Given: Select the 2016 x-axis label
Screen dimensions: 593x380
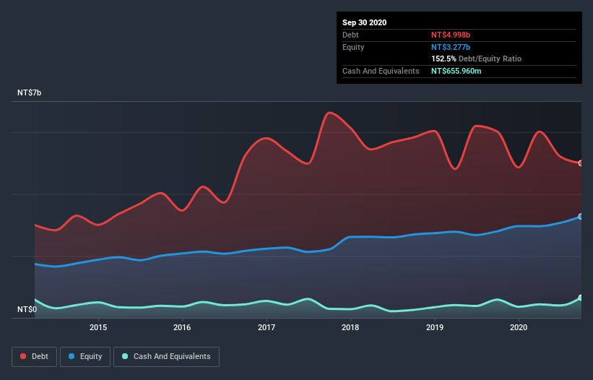Looking at the screenshot, I should click(x=182, y=327).
